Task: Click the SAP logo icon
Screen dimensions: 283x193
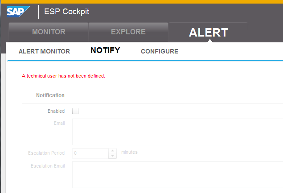Action: [18, 12]
